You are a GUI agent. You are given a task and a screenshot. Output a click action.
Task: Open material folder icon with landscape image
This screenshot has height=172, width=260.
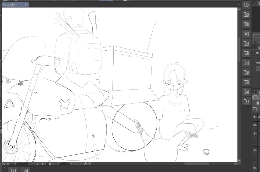(246, 72)
